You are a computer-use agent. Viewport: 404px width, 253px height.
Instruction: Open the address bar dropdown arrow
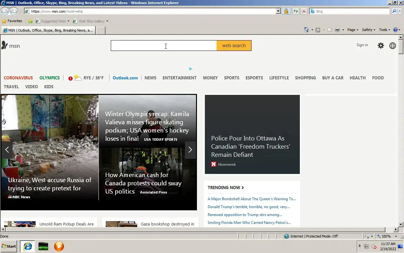click(278, 11)
